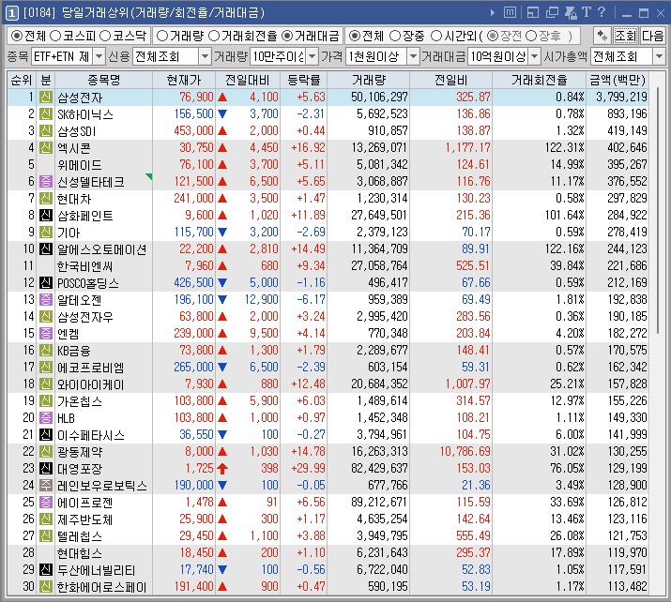Click the 거래량 column header in table
The width and height of the screenshot is (671, 602).
click(369, 80)
